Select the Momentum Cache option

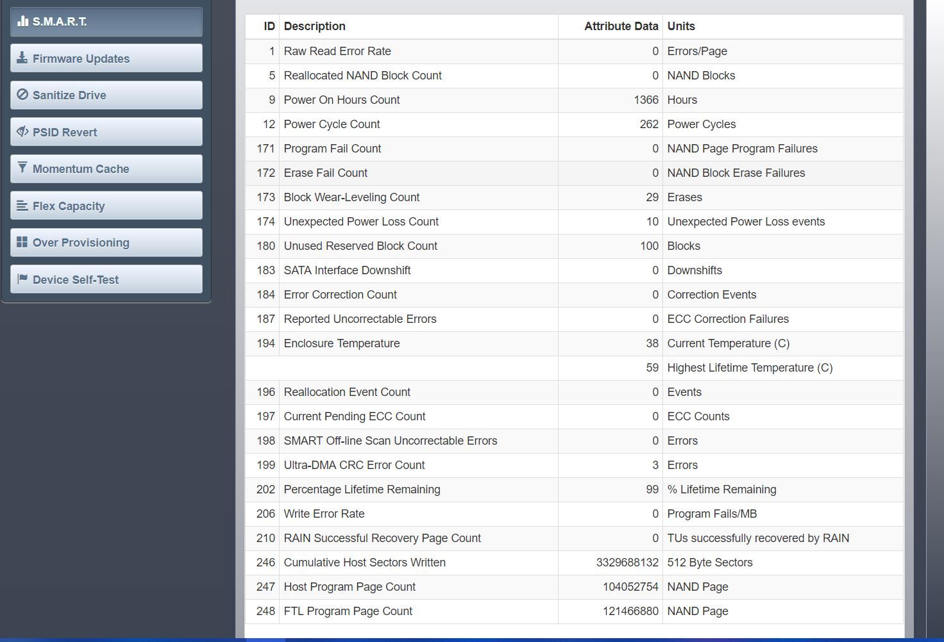106,169
